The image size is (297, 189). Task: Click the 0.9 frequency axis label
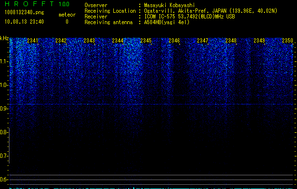point(4,109)
